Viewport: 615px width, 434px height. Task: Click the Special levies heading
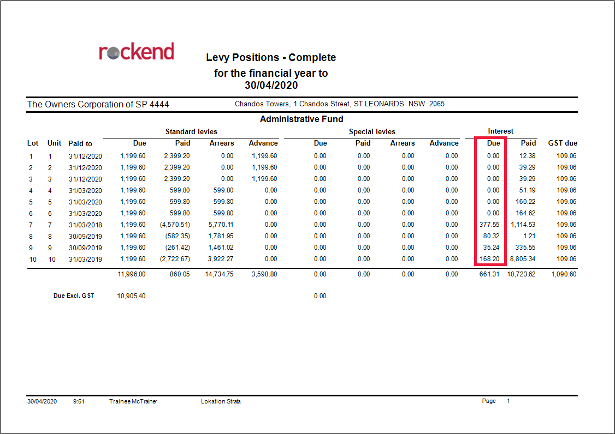[x=372, y=131]
